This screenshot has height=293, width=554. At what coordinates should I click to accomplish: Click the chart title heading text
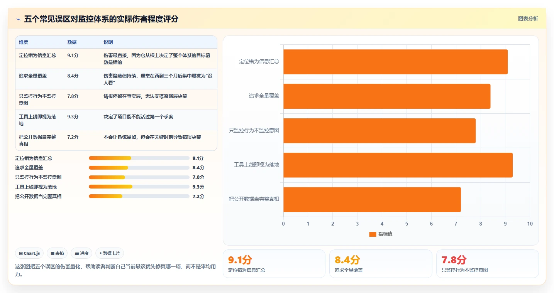click(x=101, y=19)
